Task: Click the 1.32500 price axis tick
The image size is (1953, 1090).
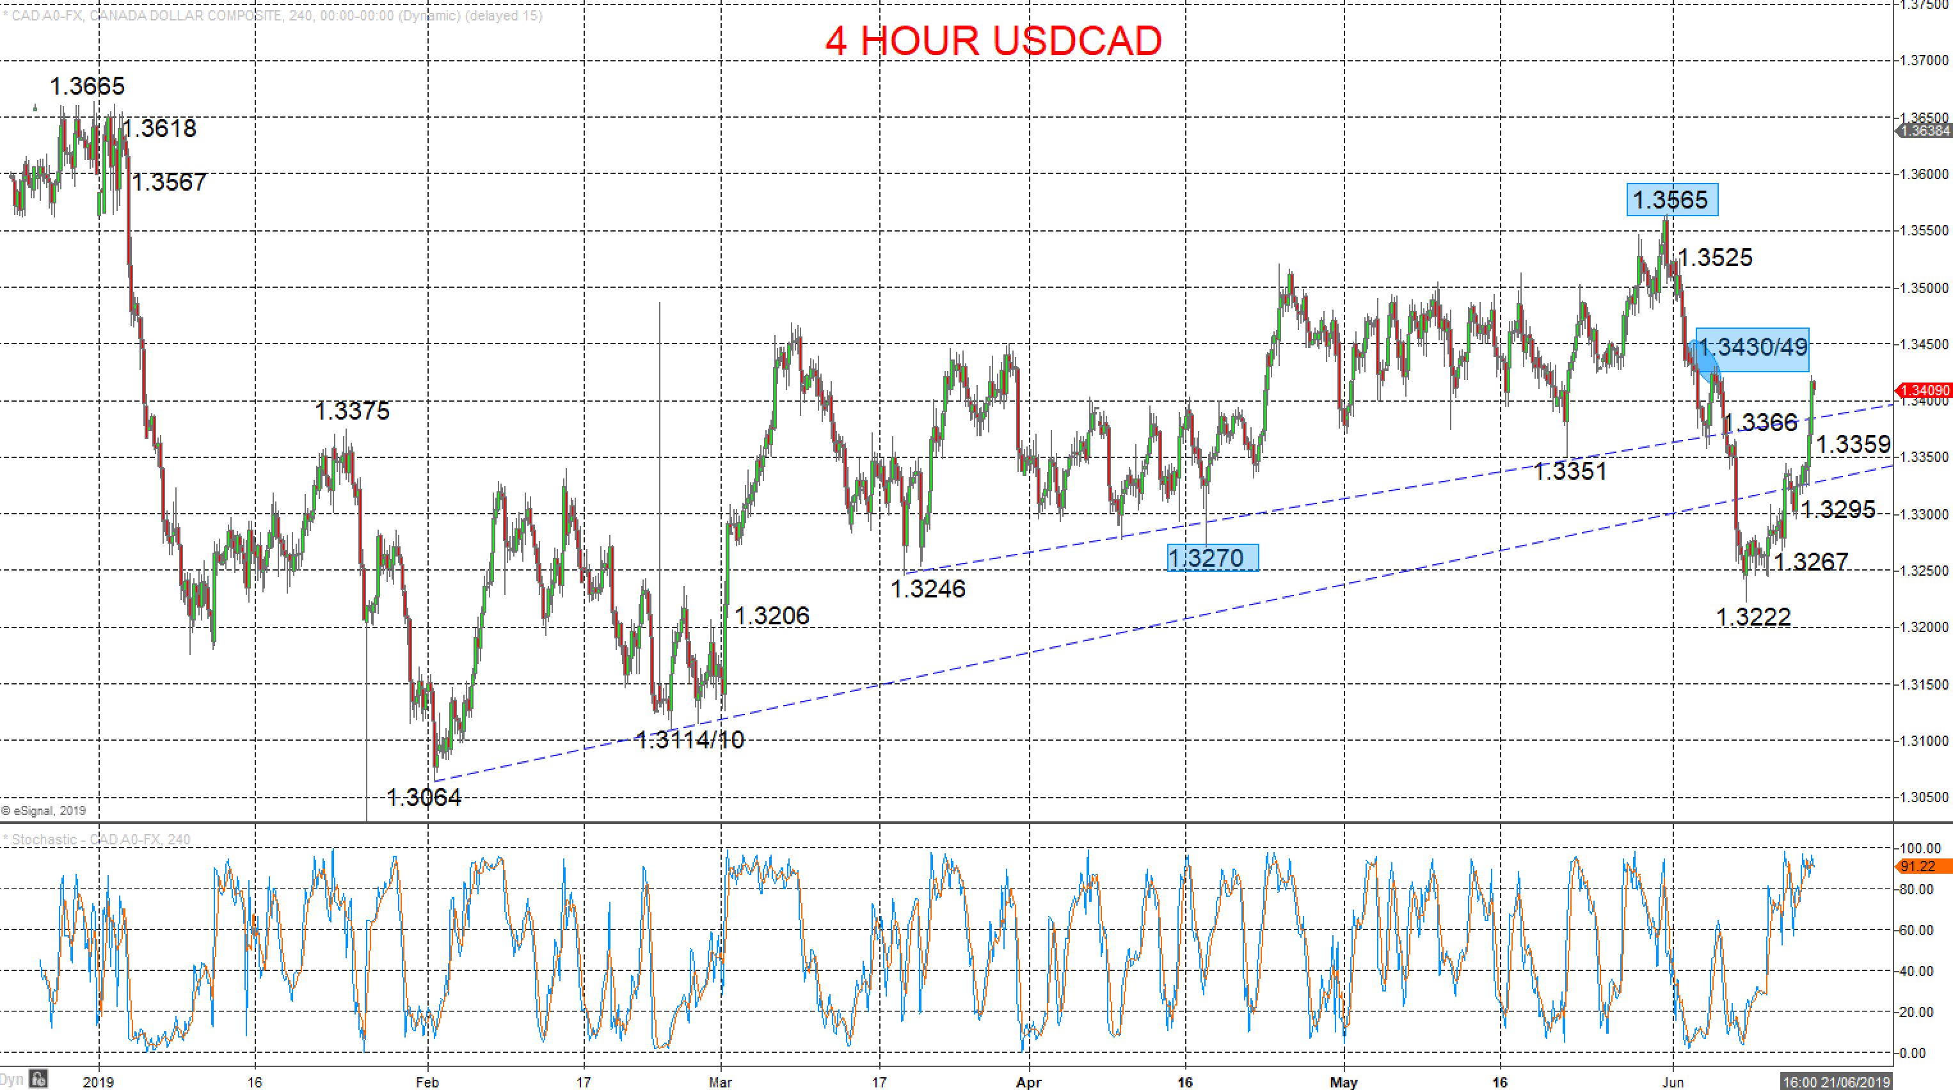Action: pos(1924,571)
